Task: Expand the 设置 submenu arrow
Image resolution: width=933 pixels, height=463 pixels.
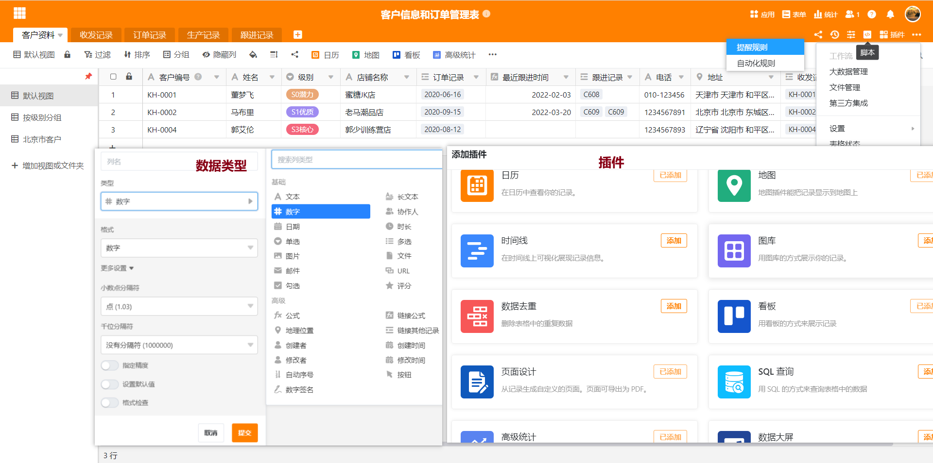Action: [913, 129]
